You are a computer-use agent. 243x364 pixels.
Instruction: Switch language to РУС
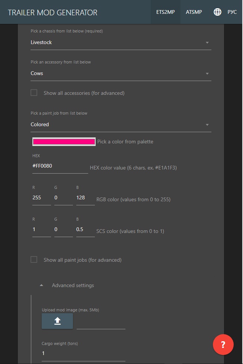[x=232, y=12]
